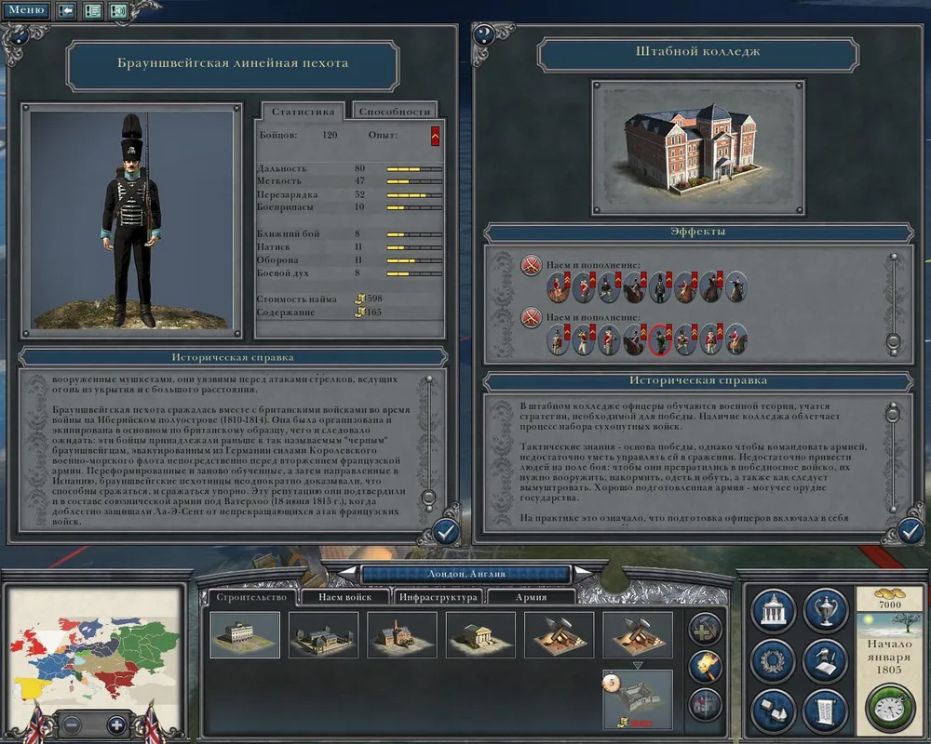Toggle advice text display icon
The image size is (931, 744).
tap(92, 10)
